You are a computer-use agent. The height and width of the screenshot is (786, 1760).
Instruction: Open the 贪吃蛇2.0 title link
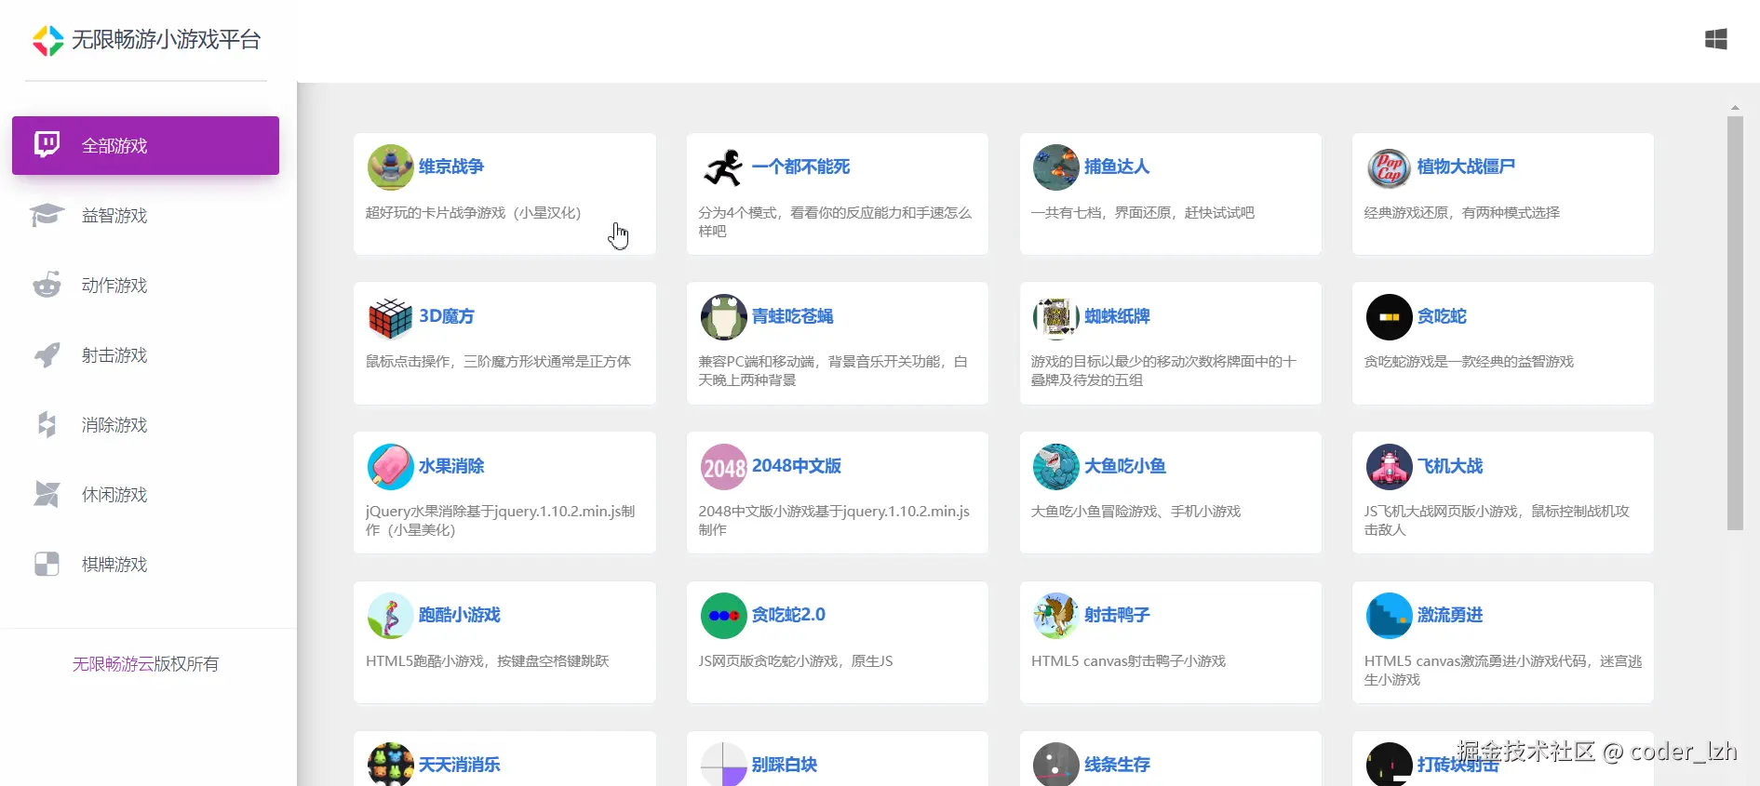788,615
